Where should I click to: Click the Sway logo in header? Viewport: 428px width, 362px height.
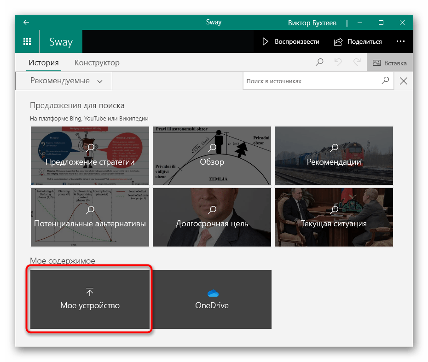pyautogui.click(x=61, y=42)
